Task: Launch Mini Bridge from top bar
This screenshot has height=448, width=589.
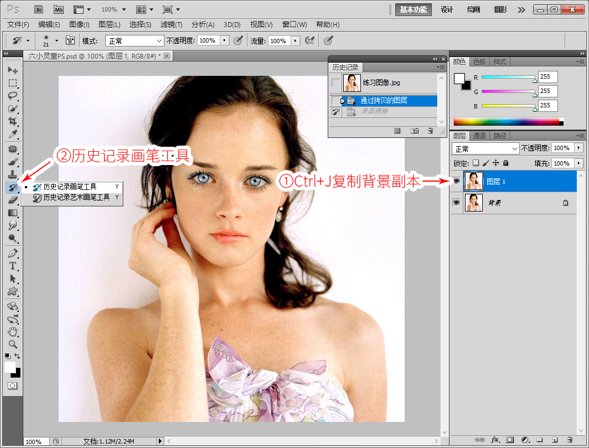Action: click(59, 10)
